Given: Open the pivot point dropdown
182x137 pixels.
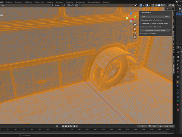Looking at the screenshot, I should point(64,5).
